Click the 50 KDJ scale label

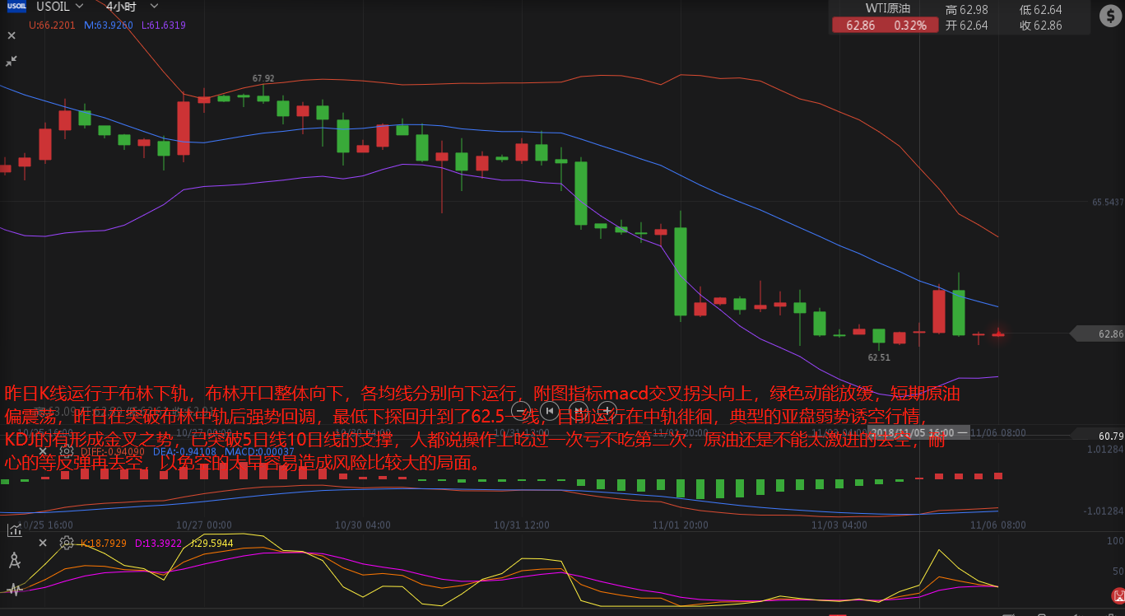point(1118,571)
